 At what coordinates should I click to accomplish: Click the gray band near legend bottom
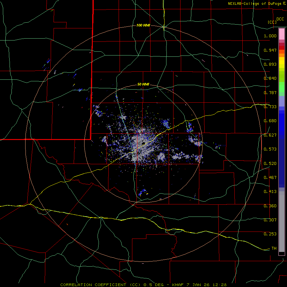pos(282,222)
